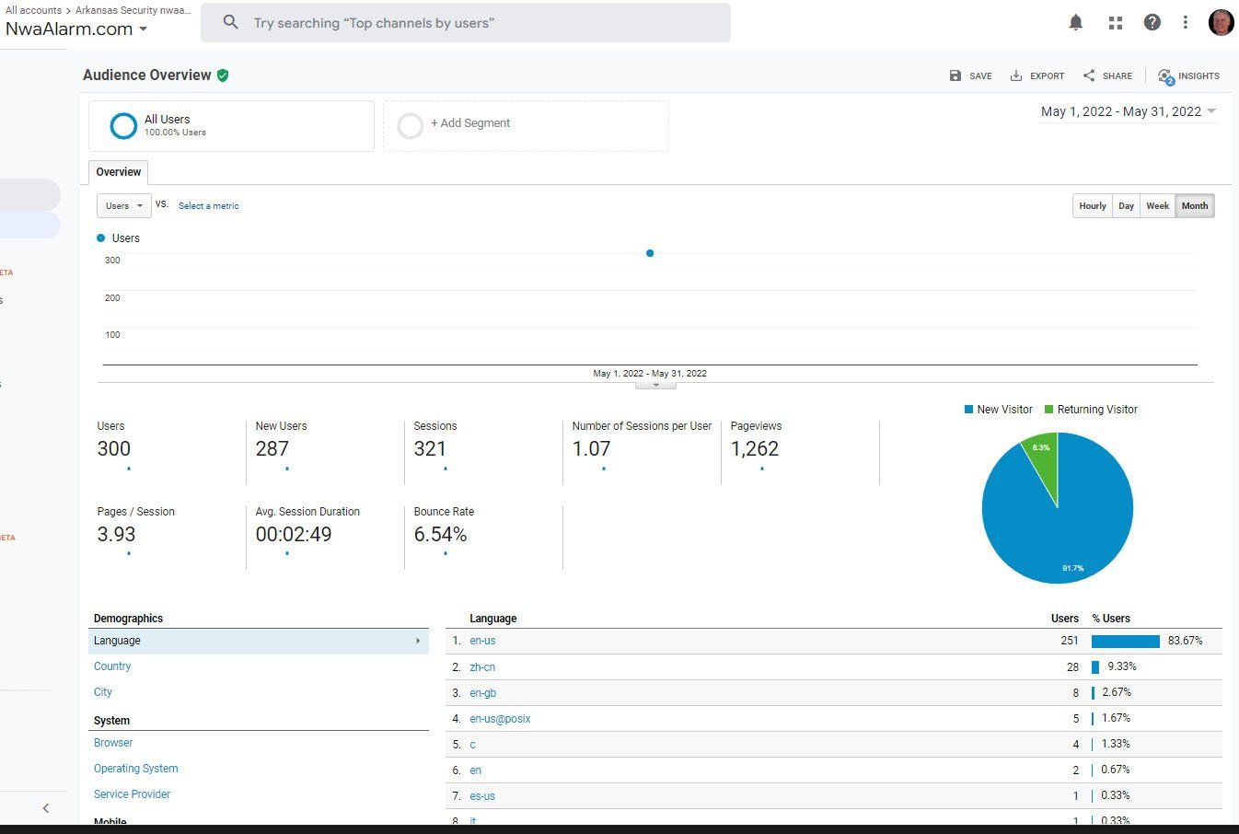Viewport: 1239px width, 834px height.
Task: Open the three-dot more options menu
Action: point(1186,23)
